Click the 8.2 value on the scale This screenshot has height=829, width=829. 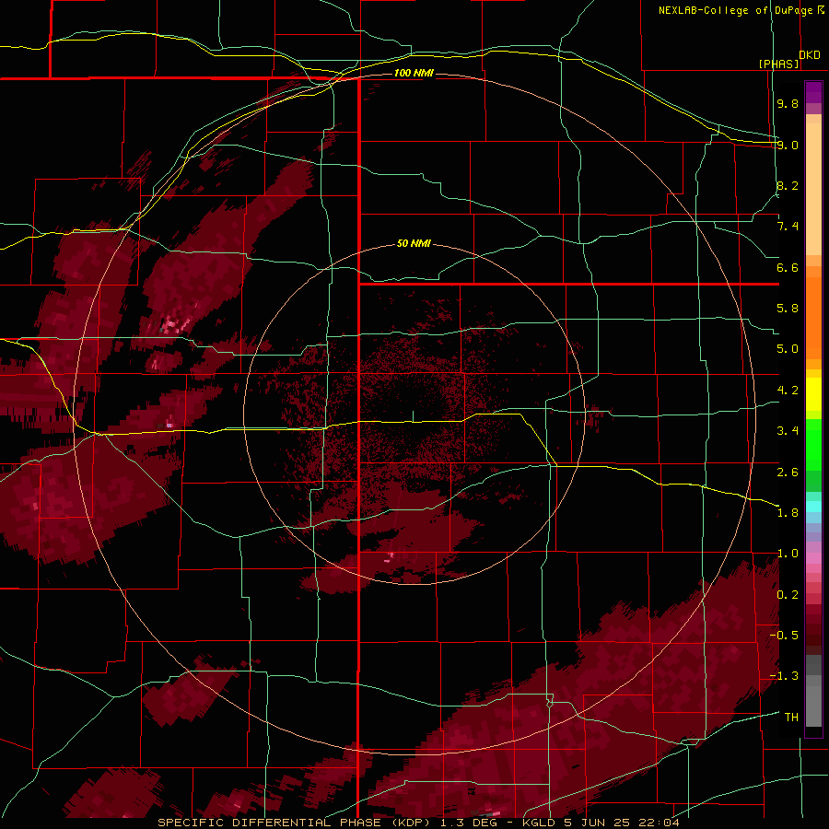tap(788, 185)
